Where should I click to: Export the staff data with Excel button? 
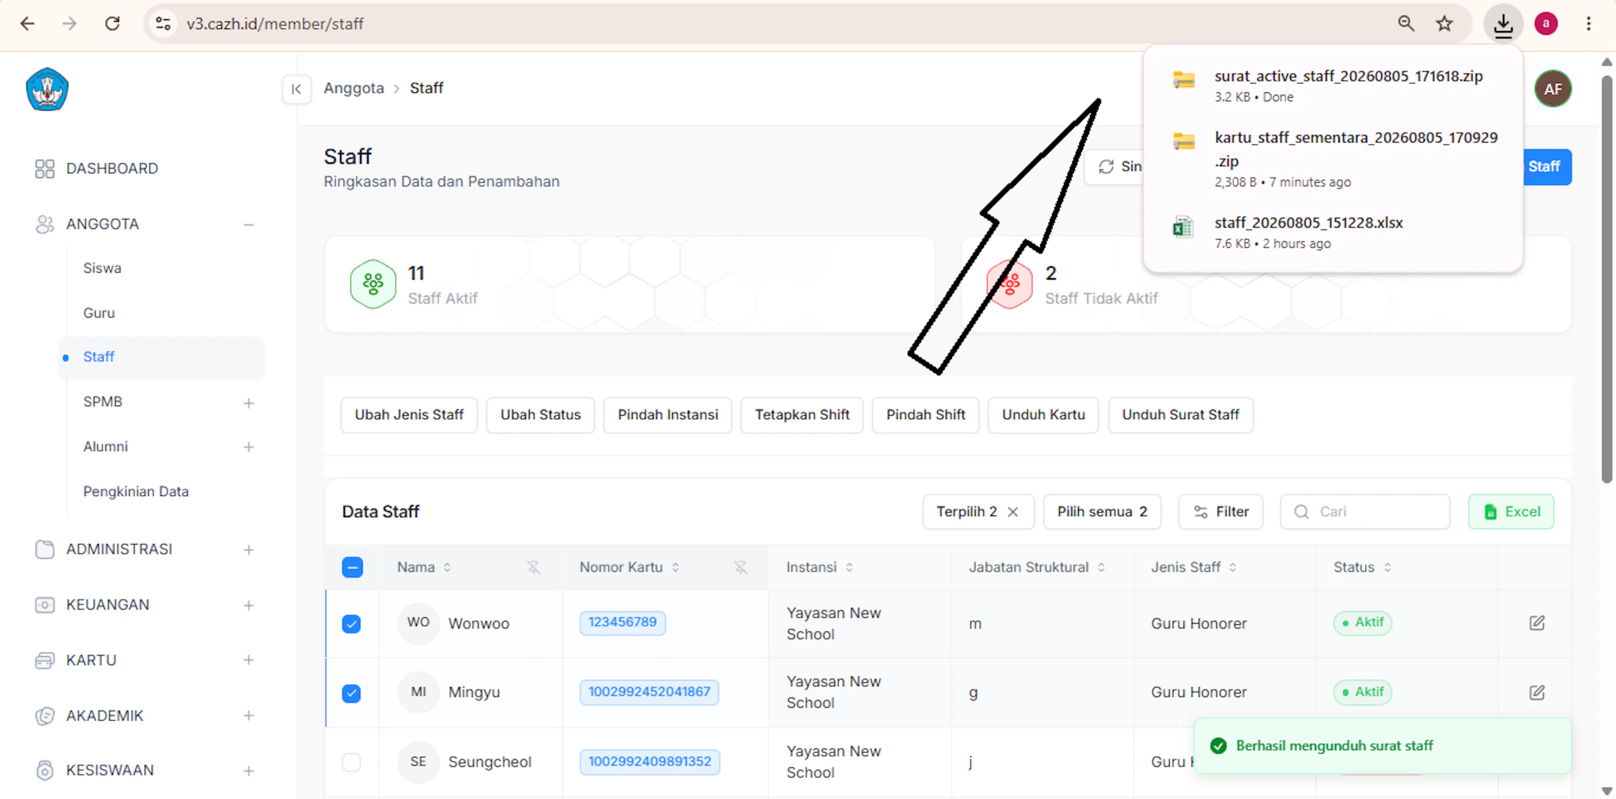tap(1511, 512)
